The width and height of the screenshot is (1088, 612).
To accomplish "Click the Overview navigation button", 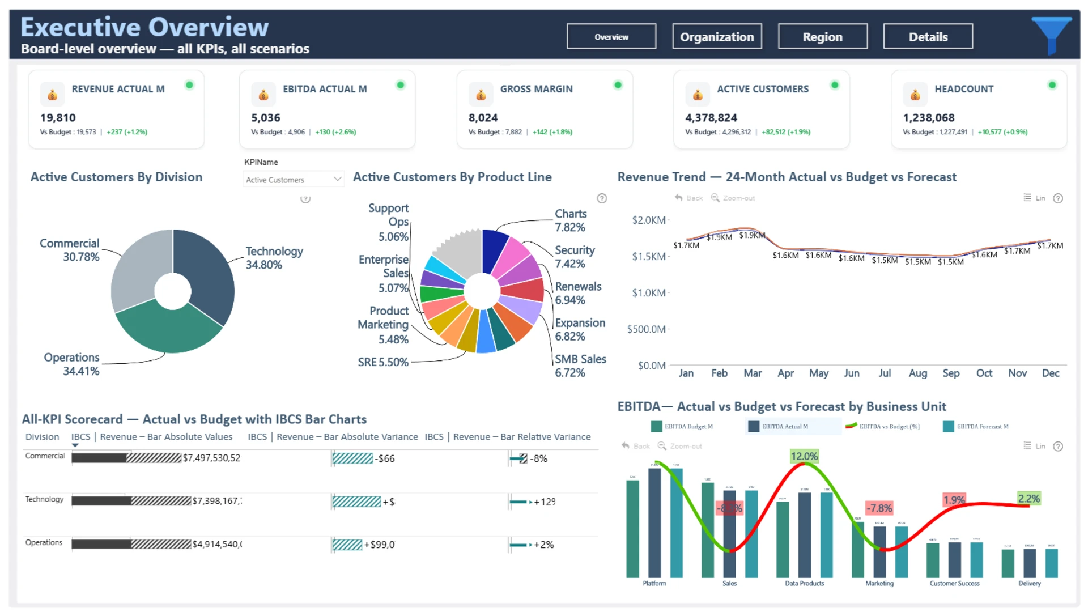I will pos(611,37).
